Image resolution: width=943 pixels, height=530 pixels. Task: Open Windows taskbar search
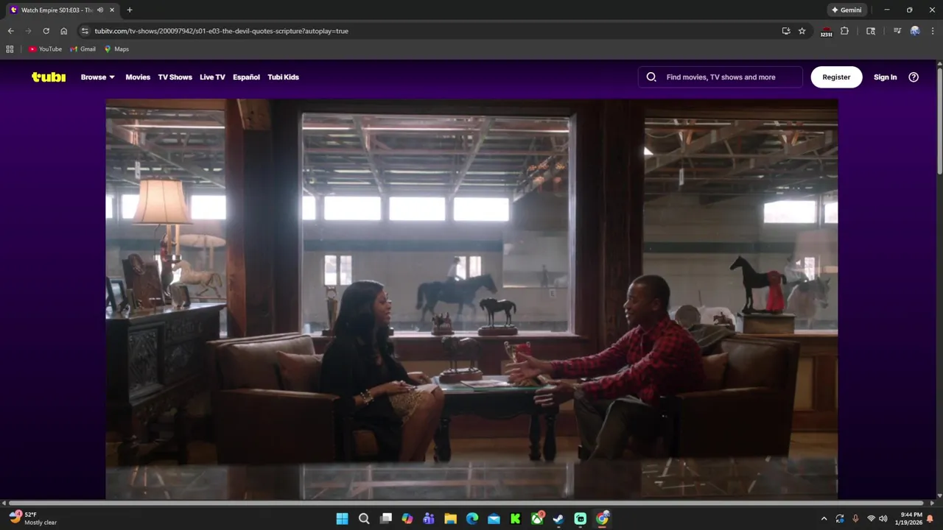[x=363, y=518]
